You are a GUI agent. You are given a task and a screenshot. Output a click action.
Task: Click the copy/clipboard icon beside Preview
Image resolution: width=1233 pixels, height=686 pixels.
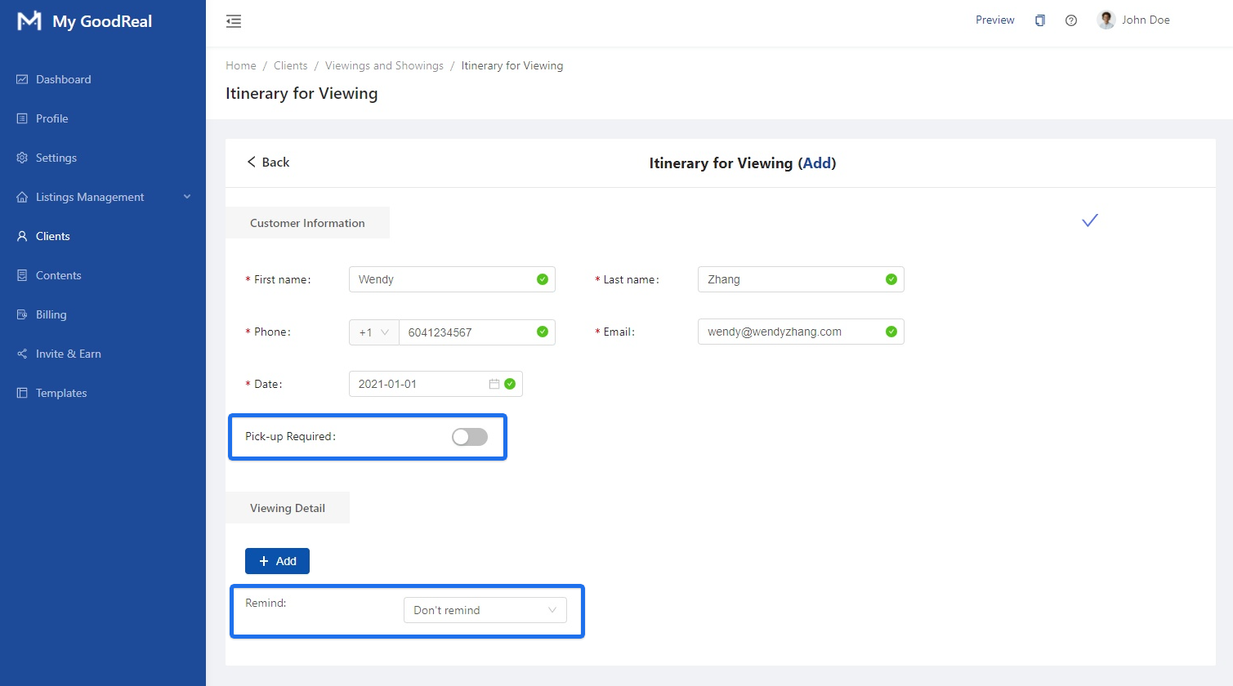[1039, 20]
